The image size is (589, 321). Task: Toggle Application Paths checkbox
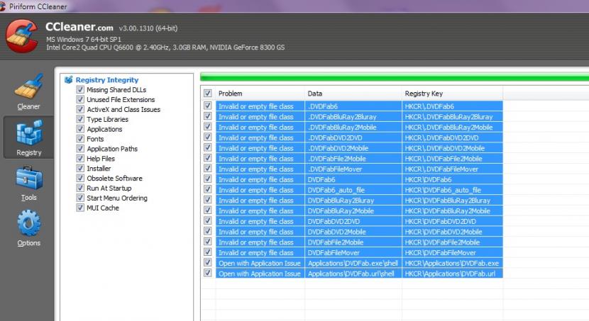80,149
